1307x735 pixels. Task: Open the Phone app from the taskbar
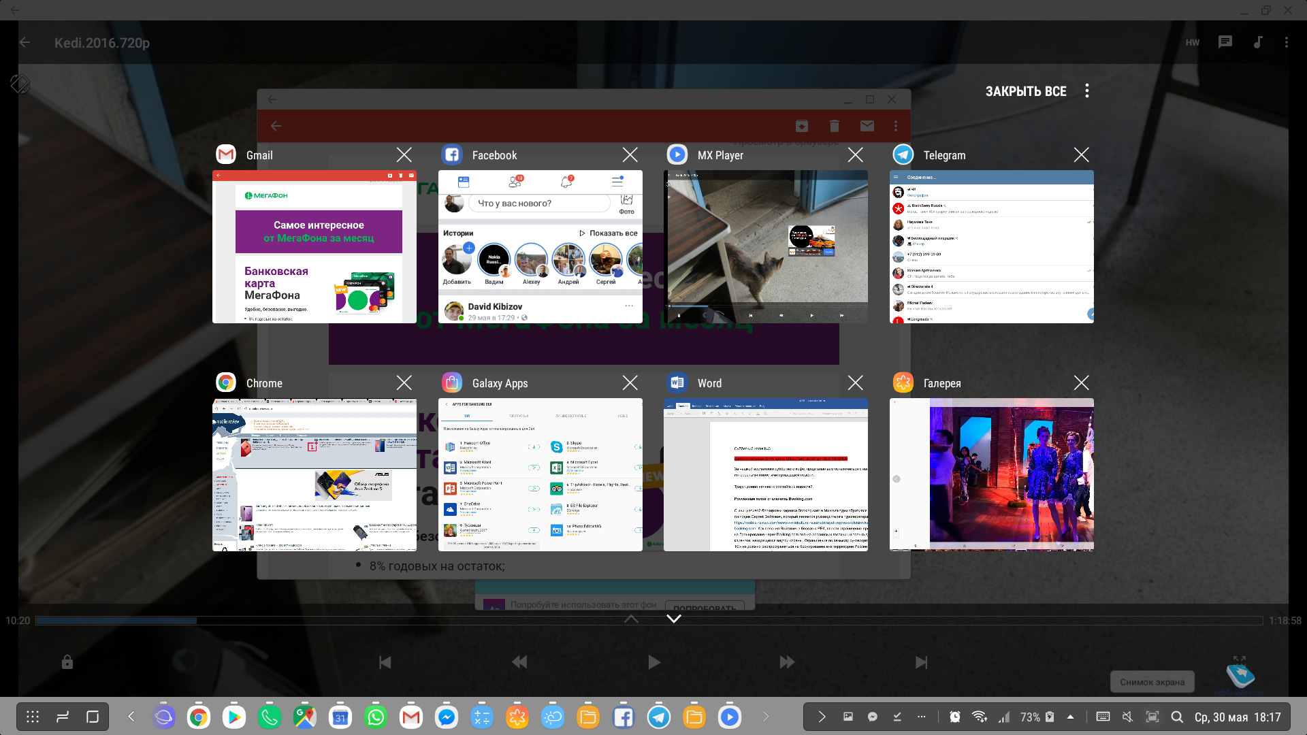pos(270,717)
